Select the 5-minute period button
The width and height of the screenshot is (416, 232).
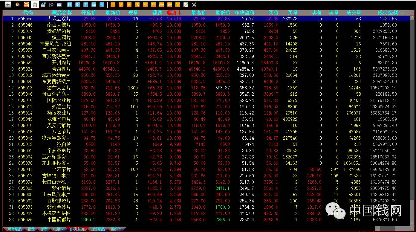point(129,5)
